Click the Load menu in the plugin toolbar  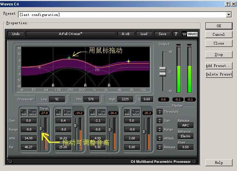tap(144, 34)
